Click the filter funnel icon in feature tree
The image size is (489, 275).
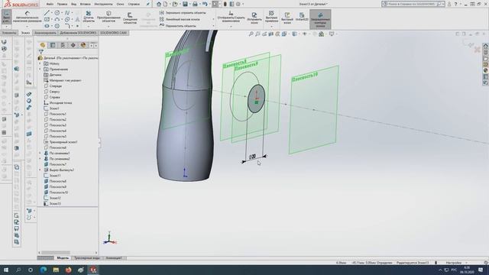41,52
